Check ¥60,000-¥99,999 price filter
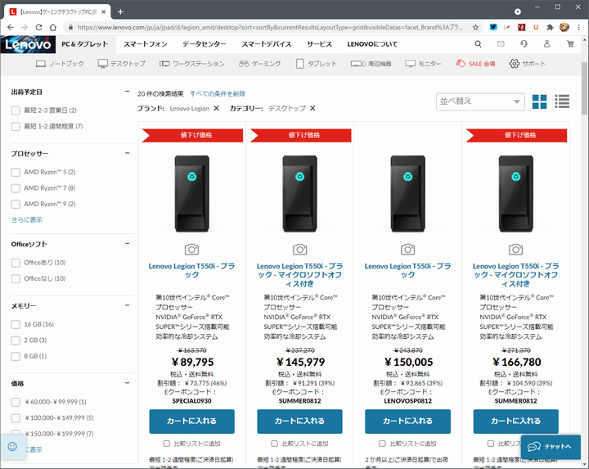 click(x=16, y=402)
